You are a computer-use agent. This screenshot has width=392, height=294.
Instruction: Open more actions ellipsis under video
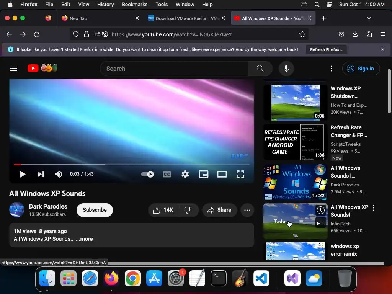247,210
